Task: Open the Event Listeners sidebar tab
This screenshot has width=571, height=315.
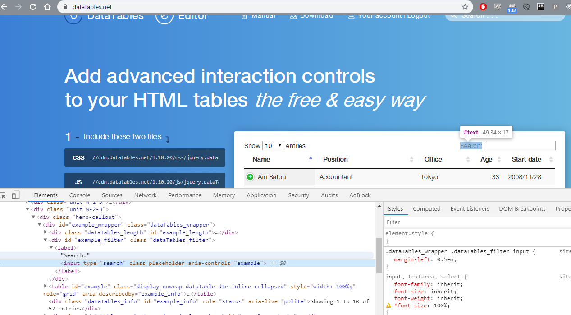Action: coord(470,208)
